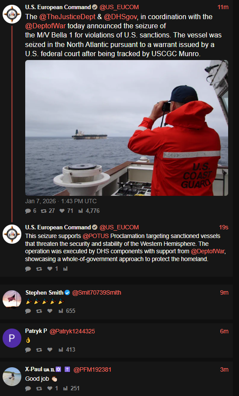Retweet X-Paul's Good job reply
Viewport: 239px width, 396px height.
point(39,389)
